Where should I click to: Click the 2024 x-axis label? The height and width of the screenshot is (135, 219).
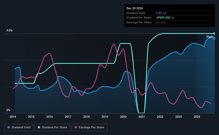point(197,117)
